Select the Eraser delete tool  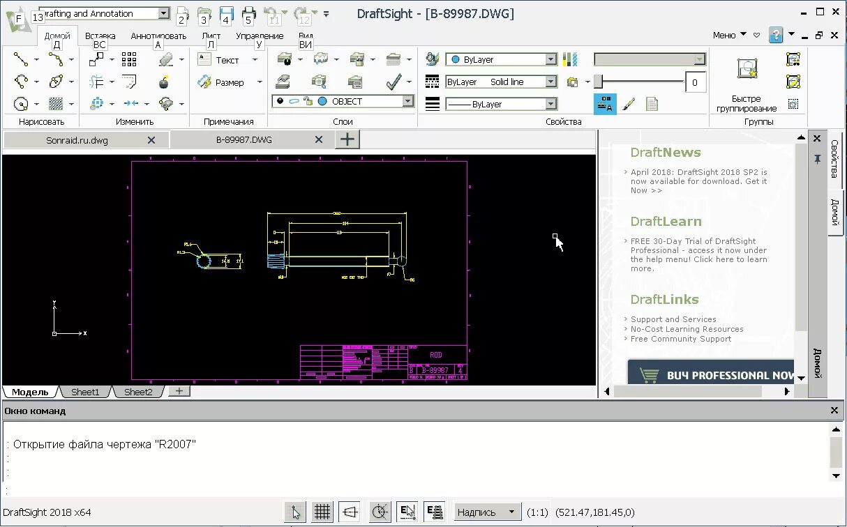(x=165, y=60)
